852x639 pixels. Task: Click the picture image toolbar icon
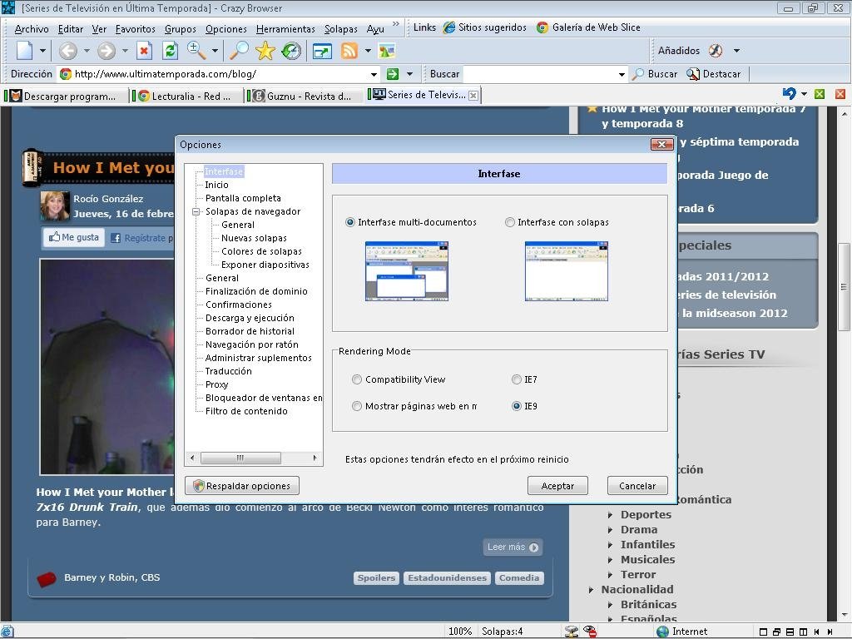[x=387, y=51]
